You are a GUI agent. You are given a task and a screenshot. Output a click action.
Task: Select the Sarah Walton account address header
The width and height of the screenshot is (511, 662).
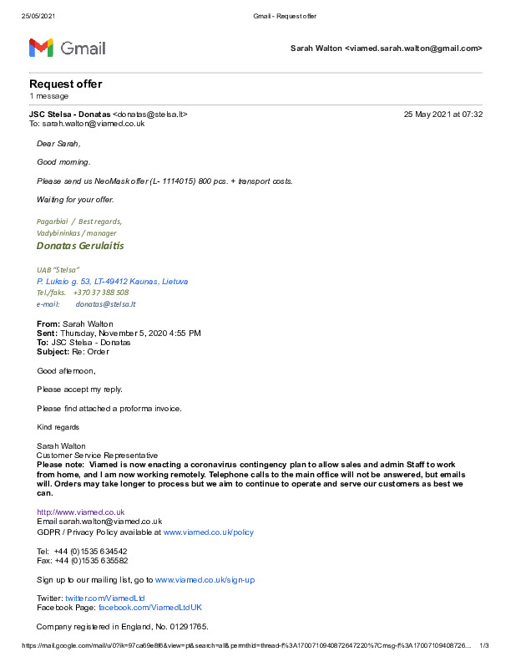386,48
